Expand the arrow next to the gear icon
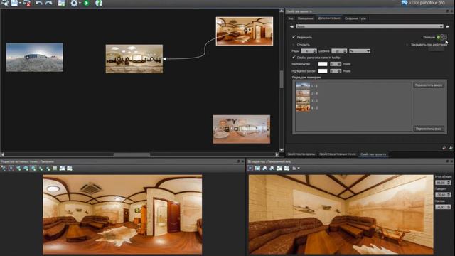The width and height of the screenshot is (455, 256). pos(80,3)
